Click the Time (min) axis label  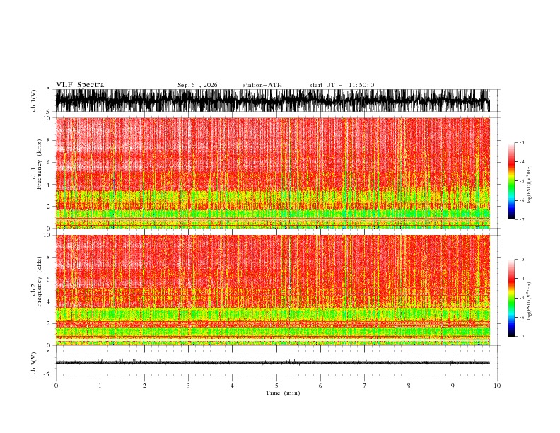click(x=283, y=393)
